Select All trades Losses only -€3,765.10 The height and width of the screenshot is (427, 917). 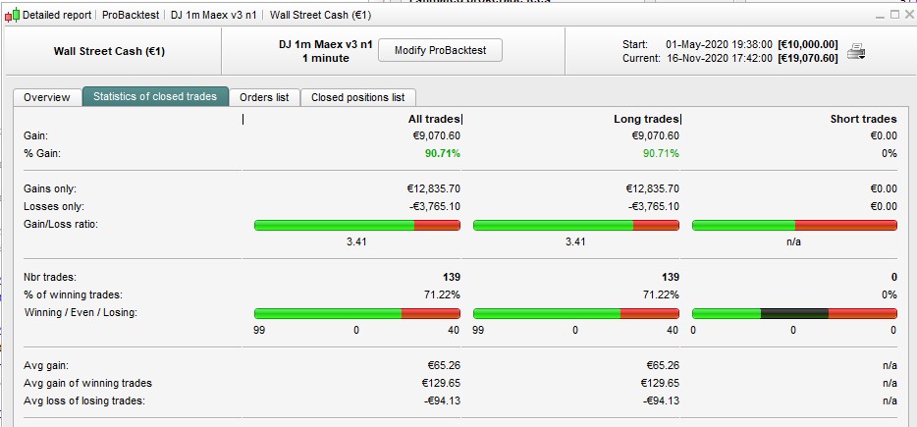[x=434, y=206]
